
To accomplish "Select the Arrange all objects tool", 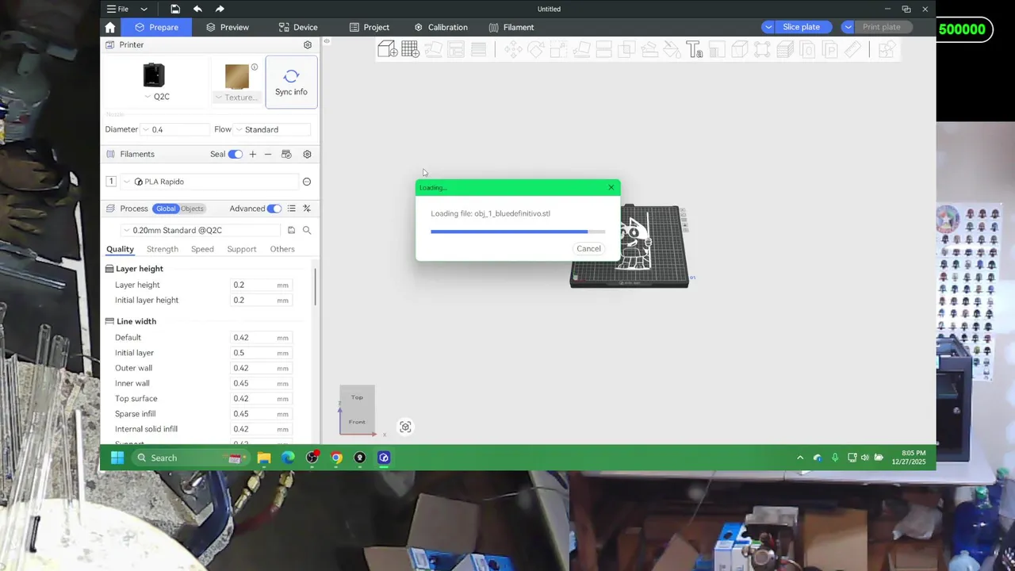I will click(456, 49).
